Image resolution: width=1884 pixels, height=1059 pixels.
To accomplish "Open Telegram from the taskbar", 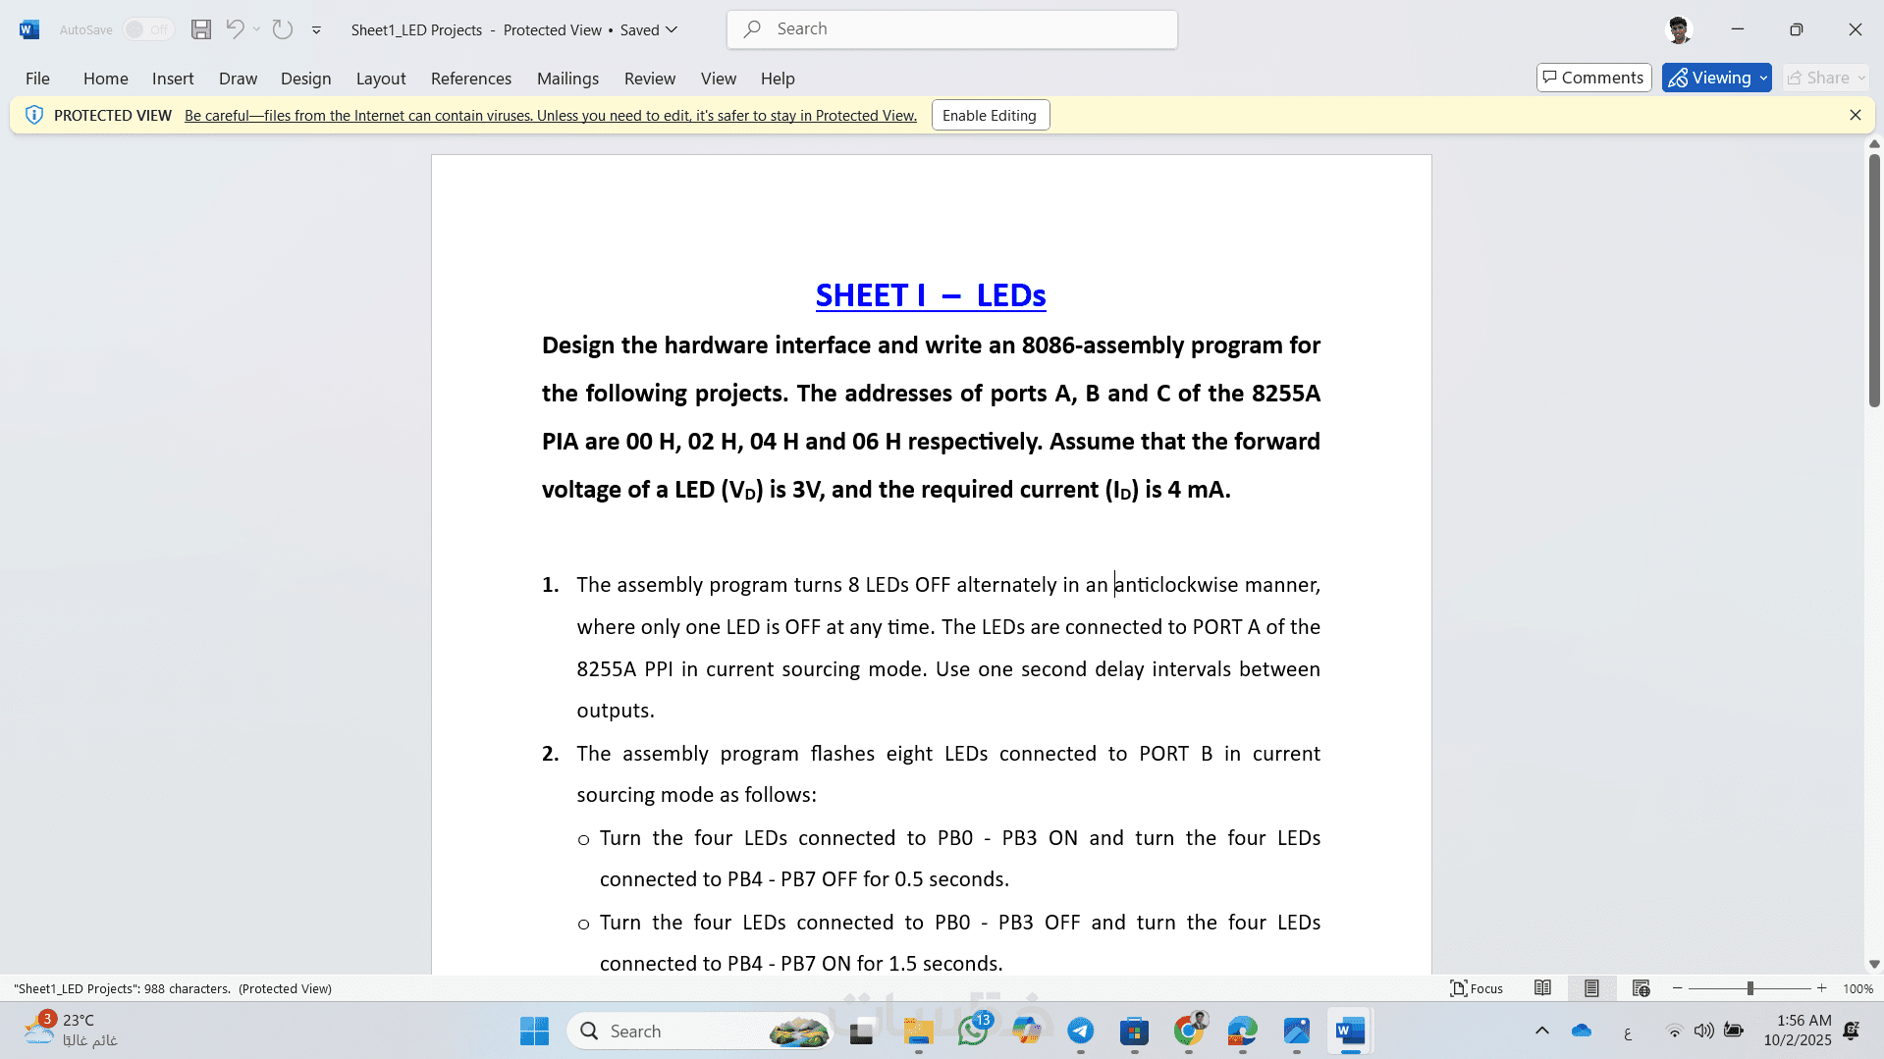I will (1081, 1032).
